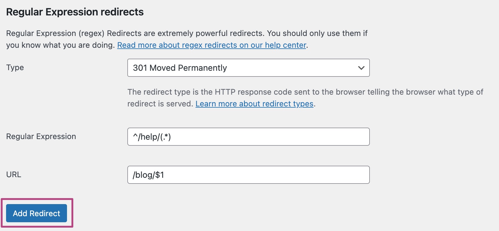Click "you know what you are doing" text
This screenshot has width=499, height=231.
tap(59, 45)
